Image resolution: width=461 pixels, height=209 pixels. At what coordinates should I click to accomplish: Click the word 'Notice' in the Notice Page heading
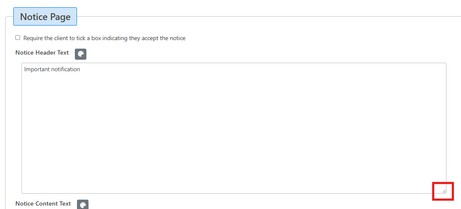pyautogui.click(x=33, y=17)
